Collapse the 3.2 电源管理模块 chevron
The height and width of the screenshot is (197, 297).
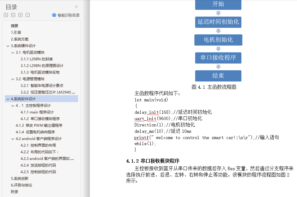coord(13,79)
